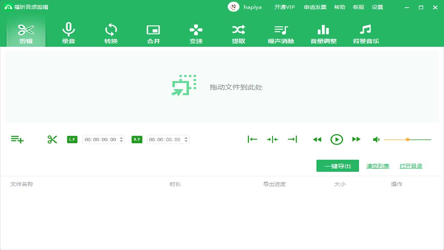Click the add files icon
The height and width of the screenshot is (250, 444).
point(17,139)
